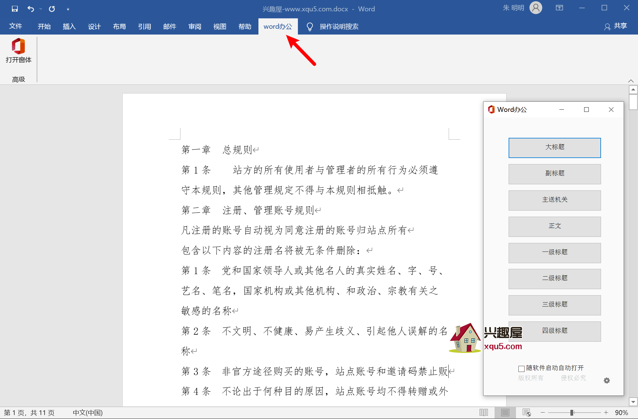The height and width of the screenshot is (419, 638).
Task: Click the 中文(中国) language indicator
Action: coord(88,413)
